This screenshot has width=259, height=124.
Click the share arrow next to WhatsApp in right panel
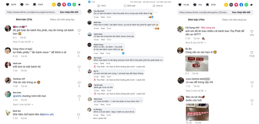(251, 5)
